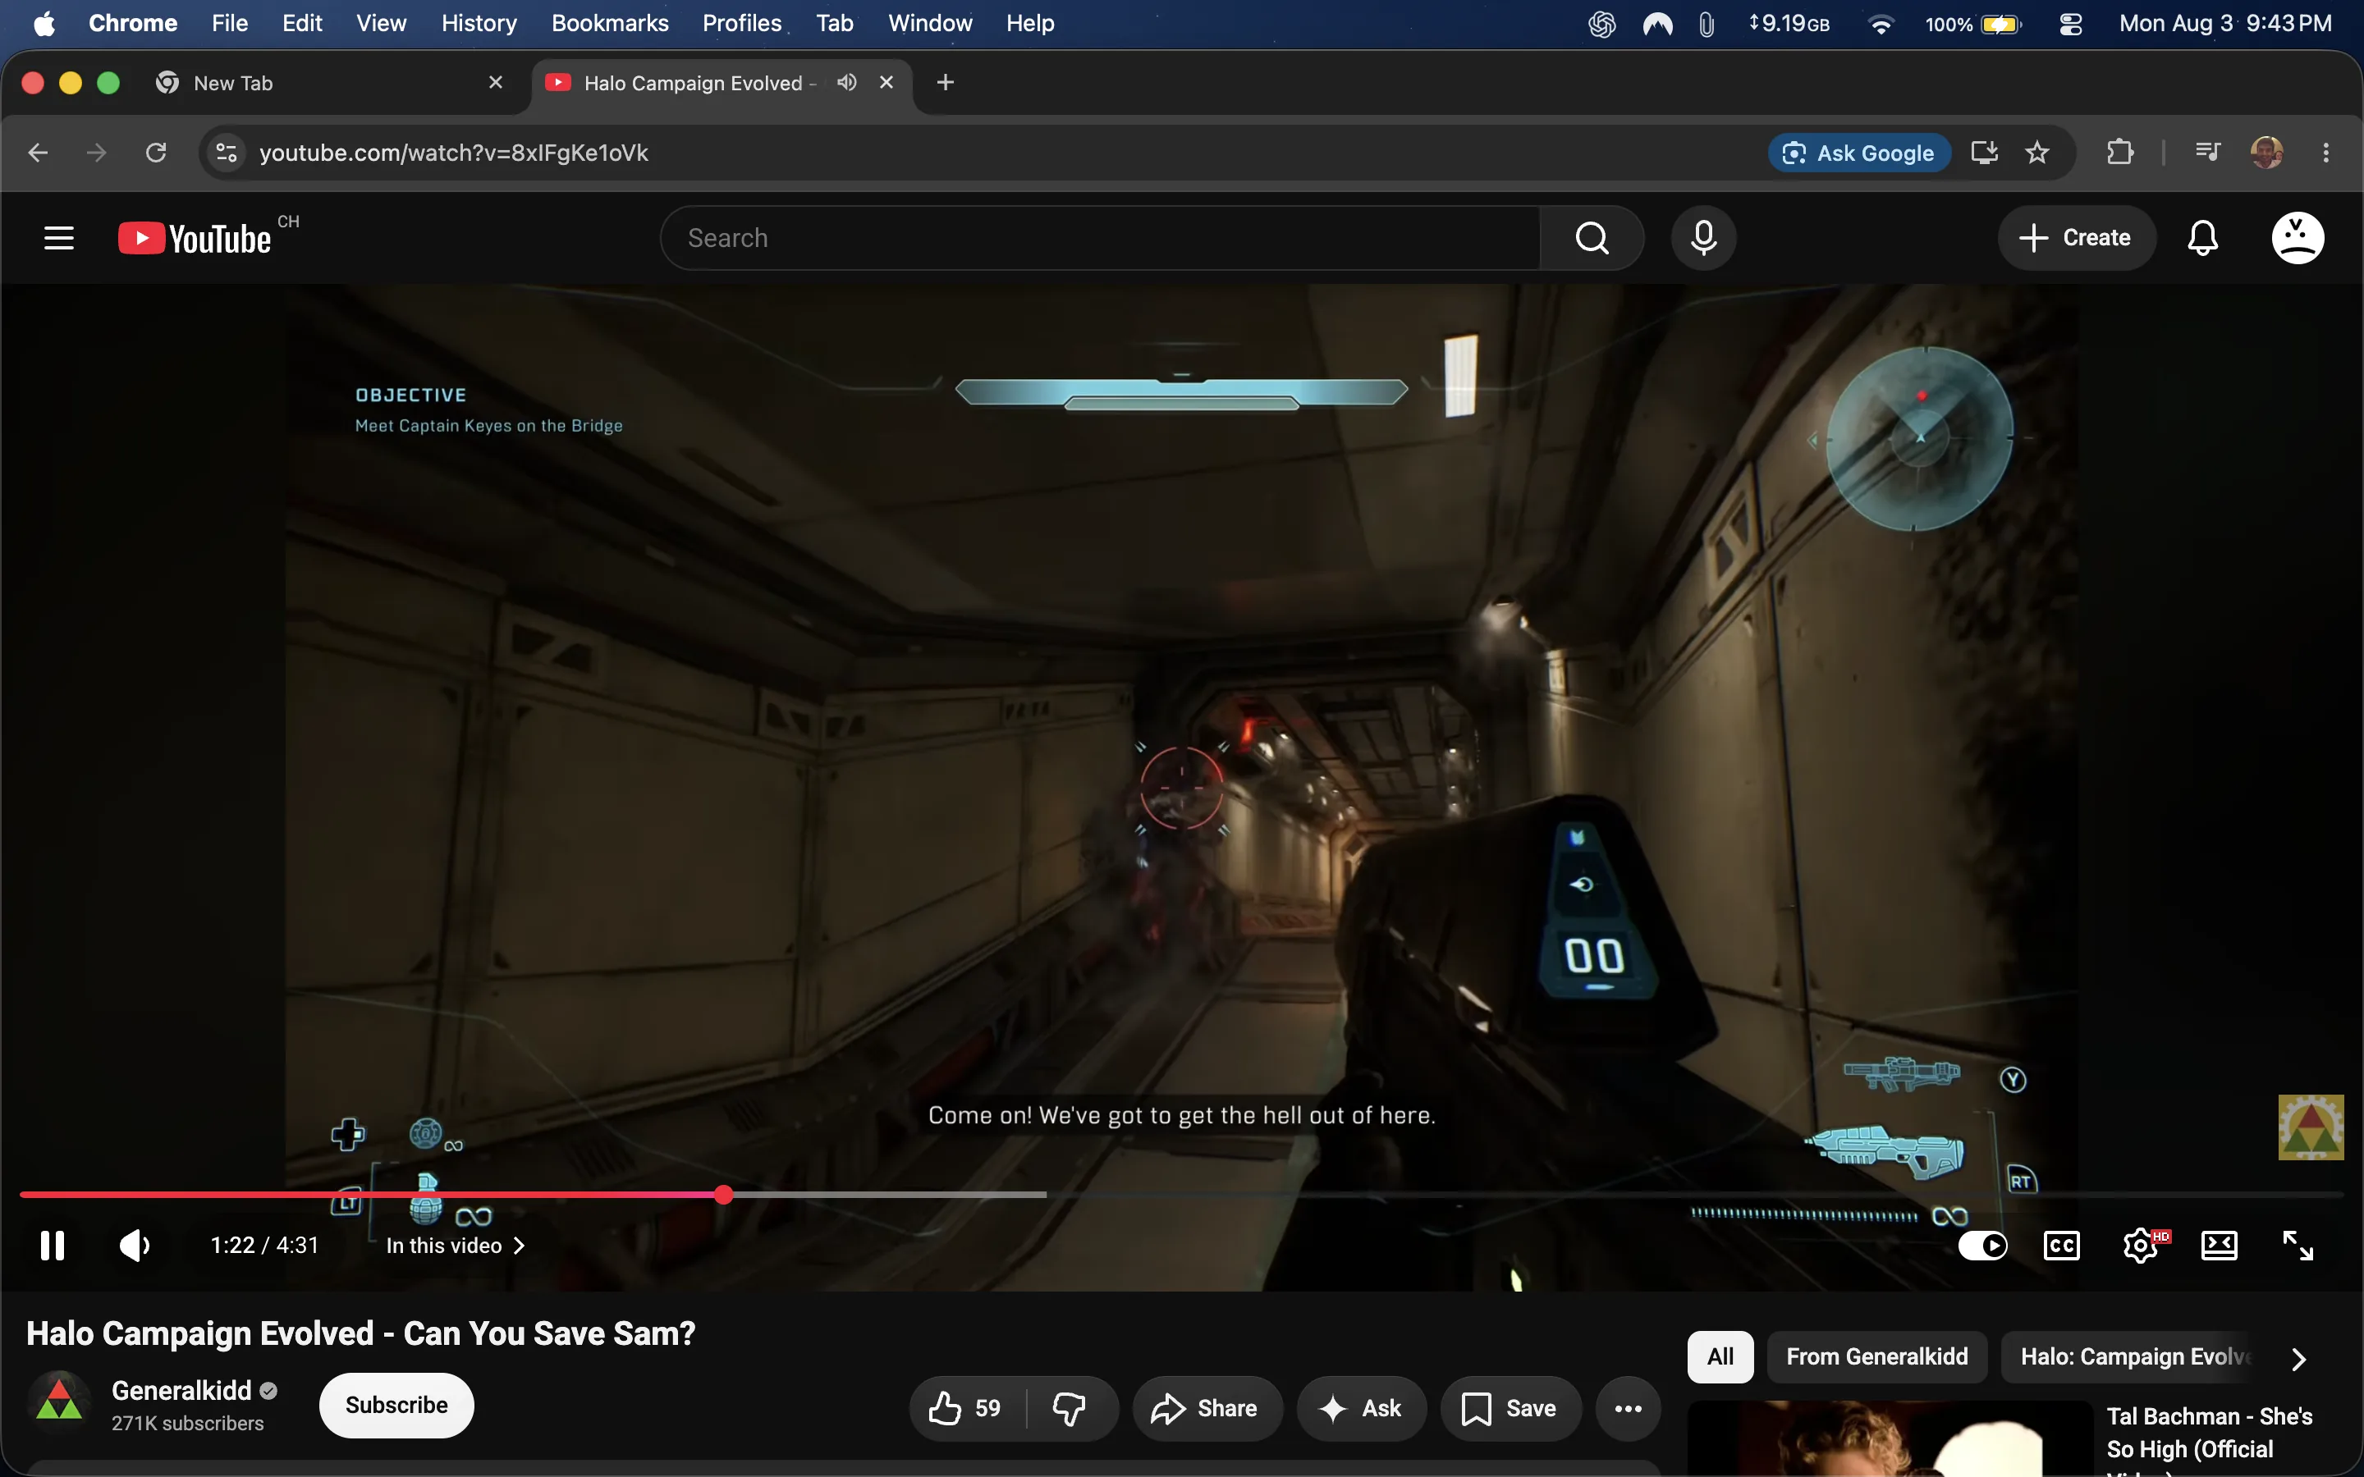Open the battery status menu
Screen dimensions: 2364x1477
pyautogui.click(x=1972, y=24)
